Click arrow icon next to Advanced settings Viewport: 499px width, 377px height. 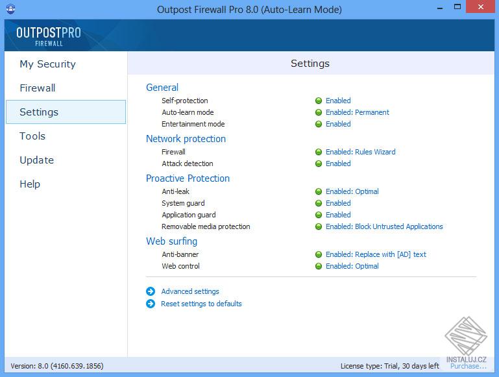click(x=151, y=291)
